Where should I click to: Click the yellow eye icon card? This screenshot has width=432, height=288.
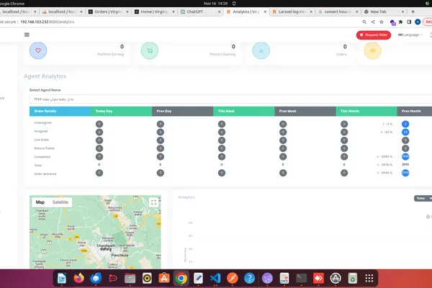(372, 51)
